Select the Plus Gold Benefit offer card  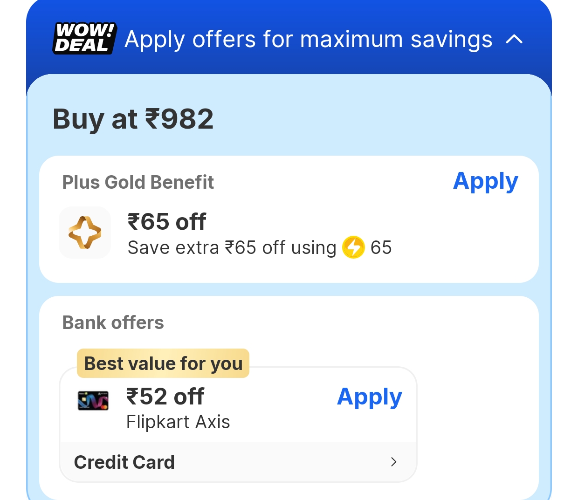tap(289, 219)
